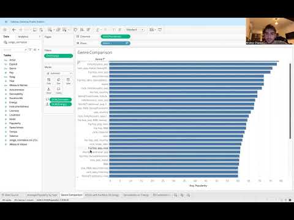This screenshot has width=294, height=220.
Task: Click the Avg. Popularity axis label
Action: [198, 186]
